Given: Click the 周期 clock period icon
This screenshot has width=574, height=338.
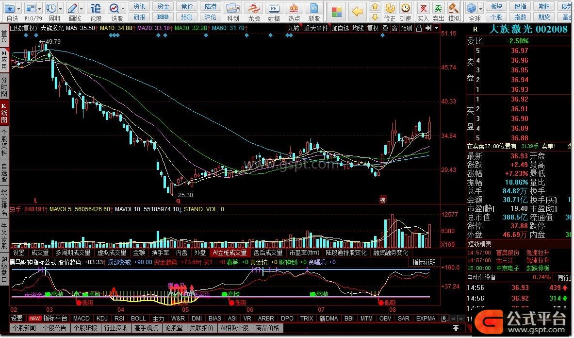Looking at the screenshot, I should coord(51,8).
